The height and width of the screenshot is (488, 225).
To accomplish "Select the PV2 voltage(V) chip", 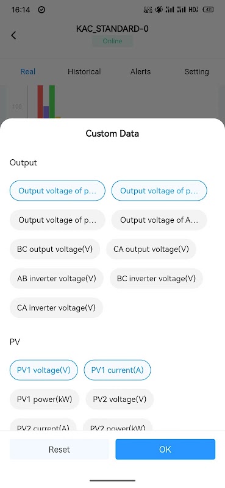I will point(120,400).
